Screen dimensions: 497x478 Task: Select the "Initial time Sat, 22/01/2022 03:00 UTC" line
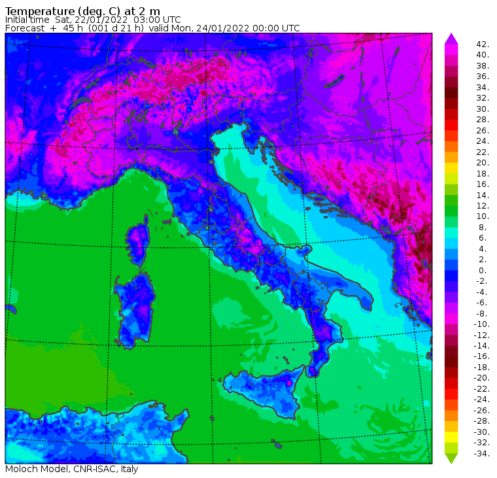[93, 20]
